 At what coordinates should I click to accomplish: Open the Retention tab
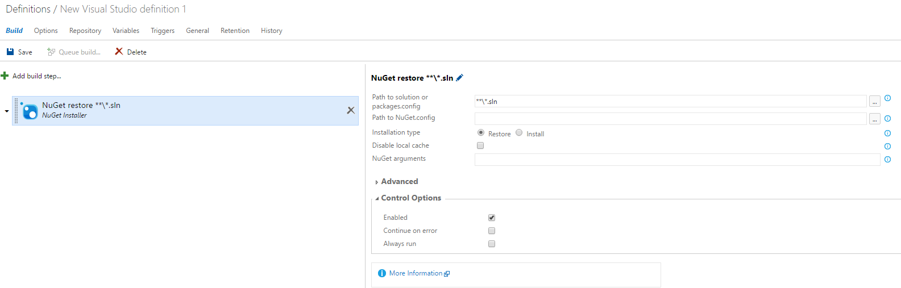pyautogui.click(x=235, y=31)
